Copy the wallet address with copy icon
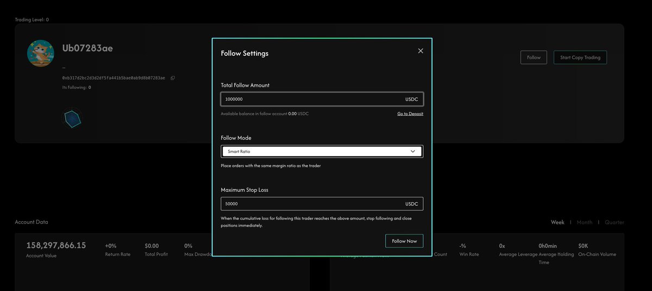The height and width of the screenshot is (291, 652). point(173,78)
